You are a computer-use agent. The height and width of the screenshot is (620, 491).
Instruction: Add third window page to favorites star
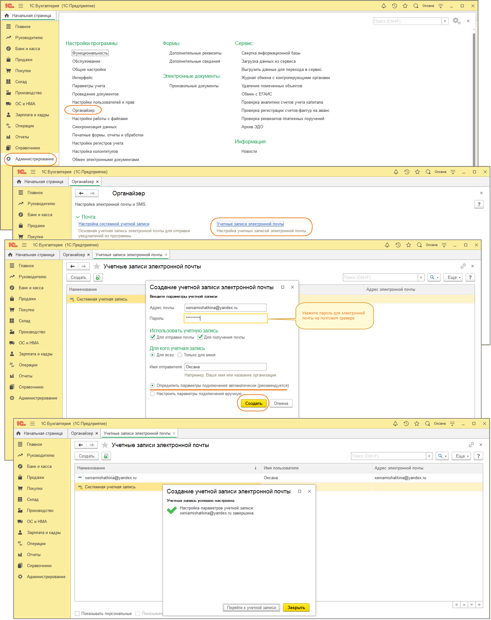click(97, 267)
